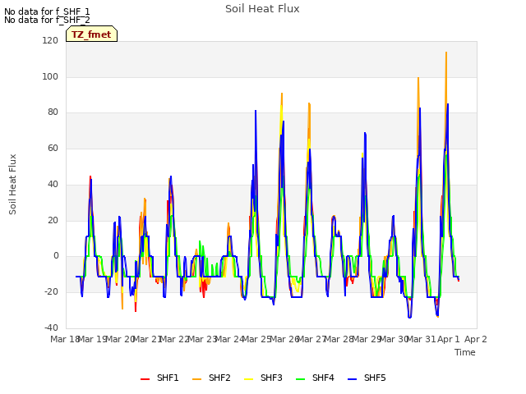Click the Mar 24 x-axis date label
This screenshot has width=526, height=394.
coord(229,339)
